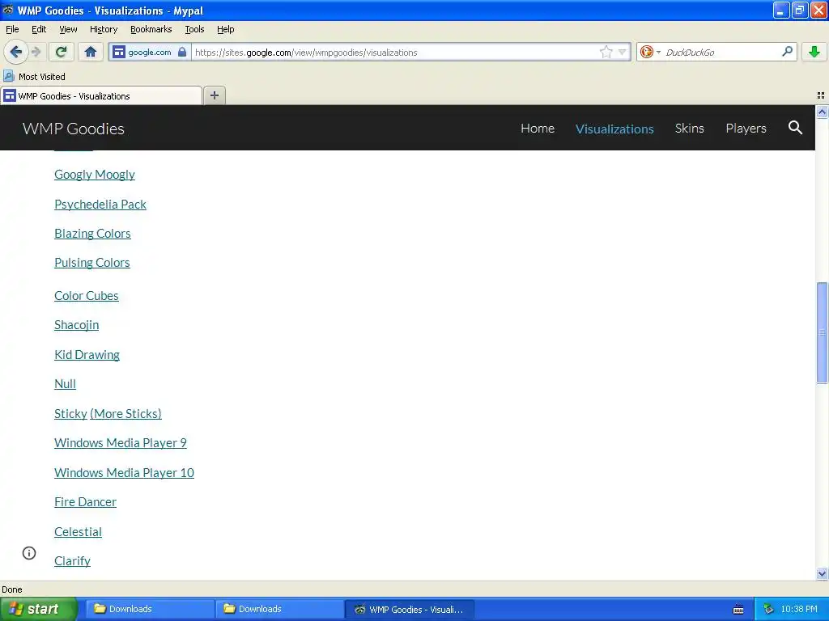The height and width of the screenshot is (621, 829).
Task: Switch to second Downloads taskbar window
Action: point(279,609)
